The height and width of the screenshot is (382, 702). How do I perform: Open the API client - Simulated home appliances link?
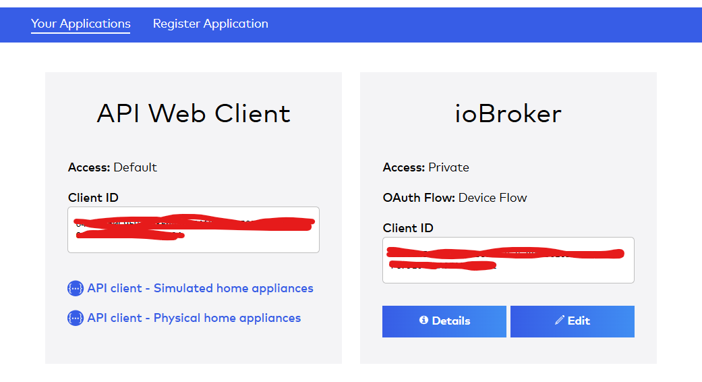(200, 288)
